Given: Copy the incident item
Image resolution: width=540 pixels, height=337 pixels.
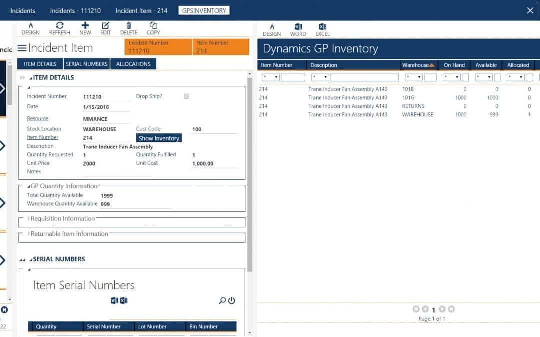Looking at the screenshot, I should 153,28.
